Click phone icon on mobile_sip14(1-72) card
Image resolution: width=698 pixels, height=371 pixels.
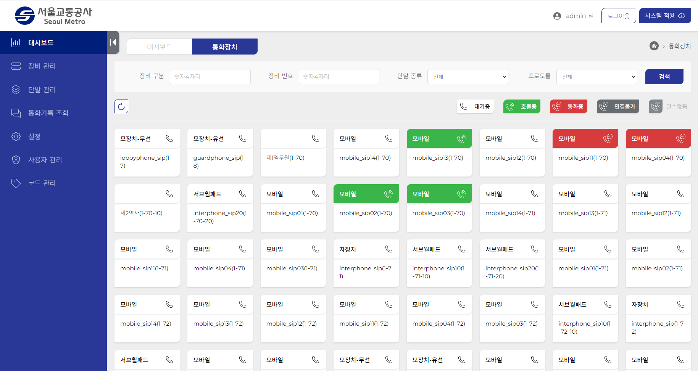169,304
